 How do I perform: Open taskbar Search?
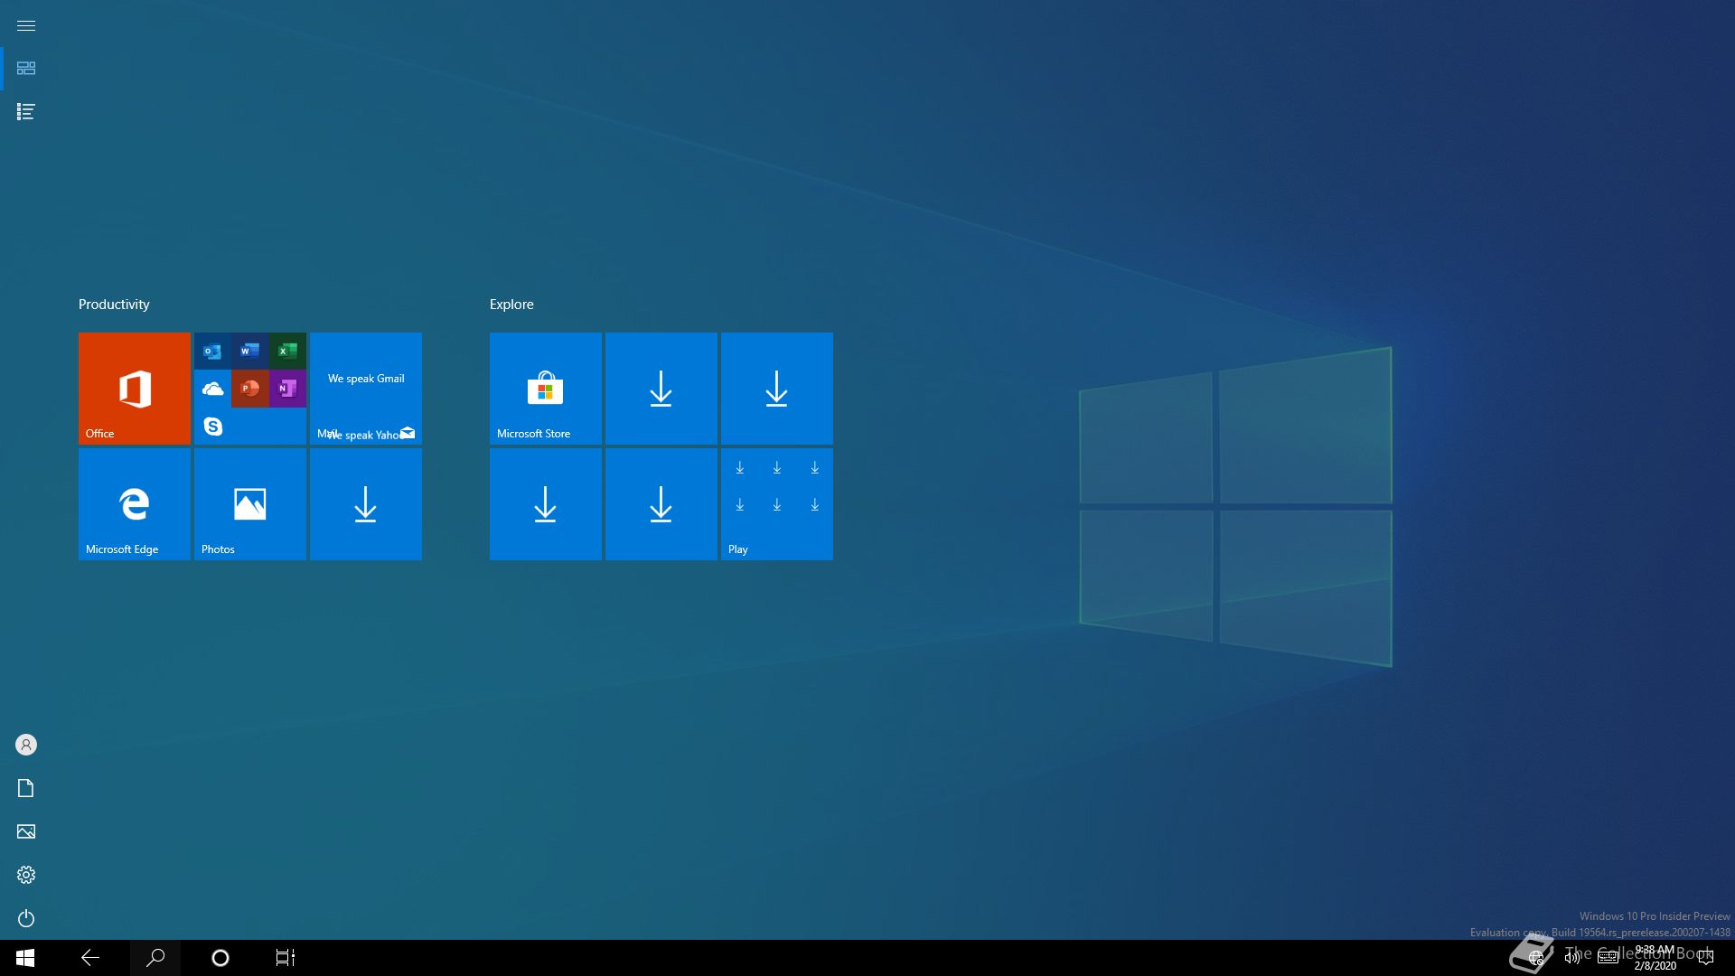pyautogui.click(x=155, y=958)
